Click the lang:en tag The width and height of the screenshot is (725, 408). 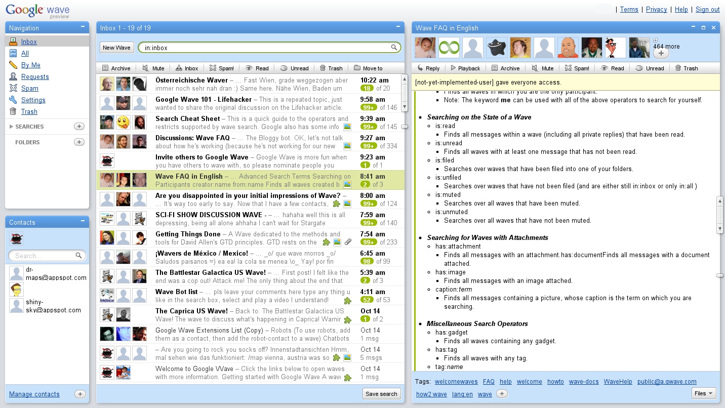click(x=462, y=394)
